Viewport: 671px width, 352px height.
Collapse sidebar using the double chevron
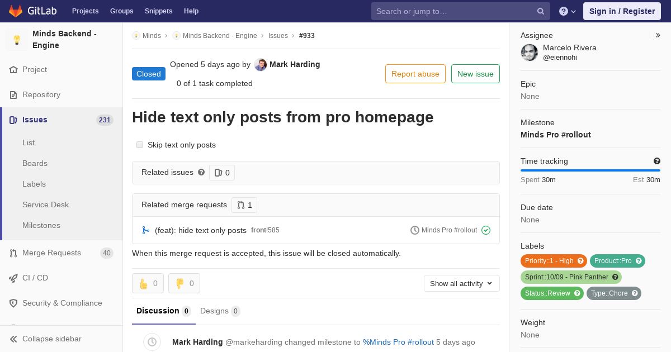click(x=13, y=339)
